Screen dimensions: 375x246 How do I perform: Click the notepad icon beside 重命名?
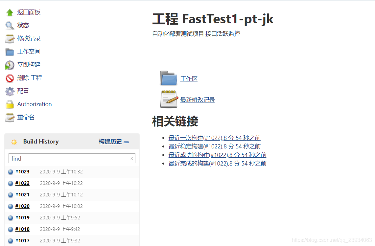10,118
